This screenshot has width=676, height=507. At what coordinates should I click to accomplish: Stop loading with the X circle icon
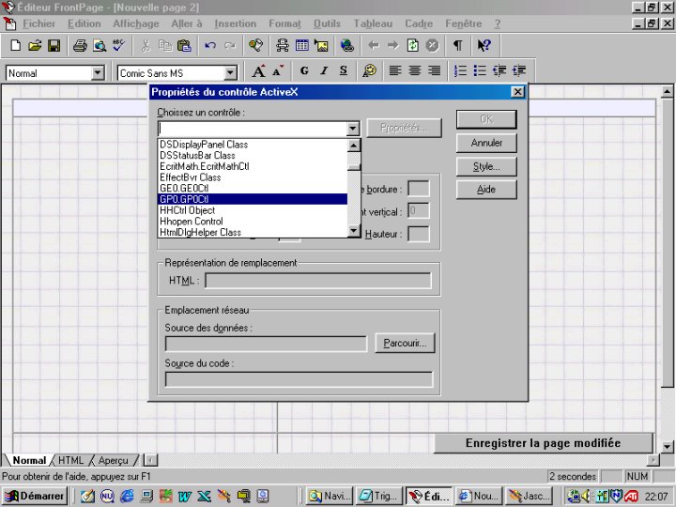point(432,45)
